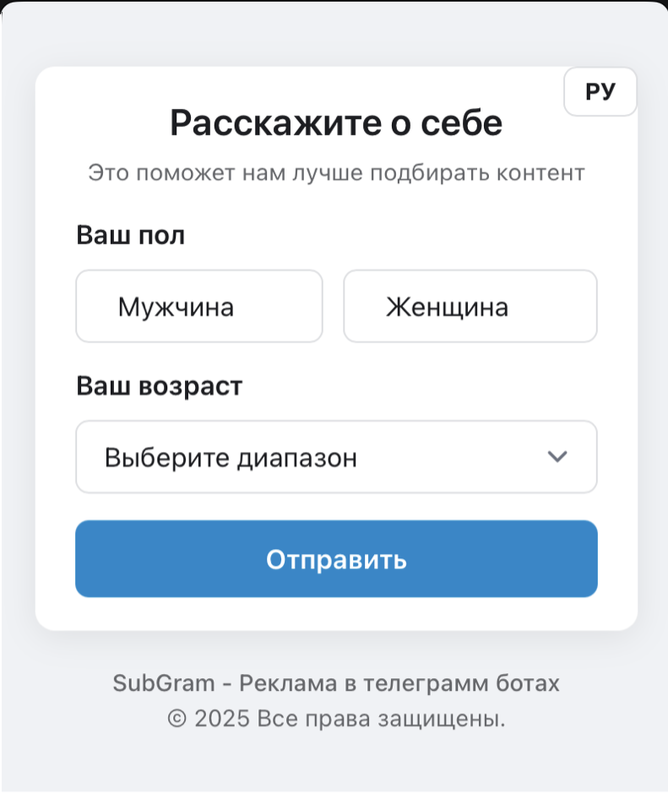This screenshot has width=668, height=794.
Task: Click the Выберите диапазон placeholder text
Action: point(231,458)
